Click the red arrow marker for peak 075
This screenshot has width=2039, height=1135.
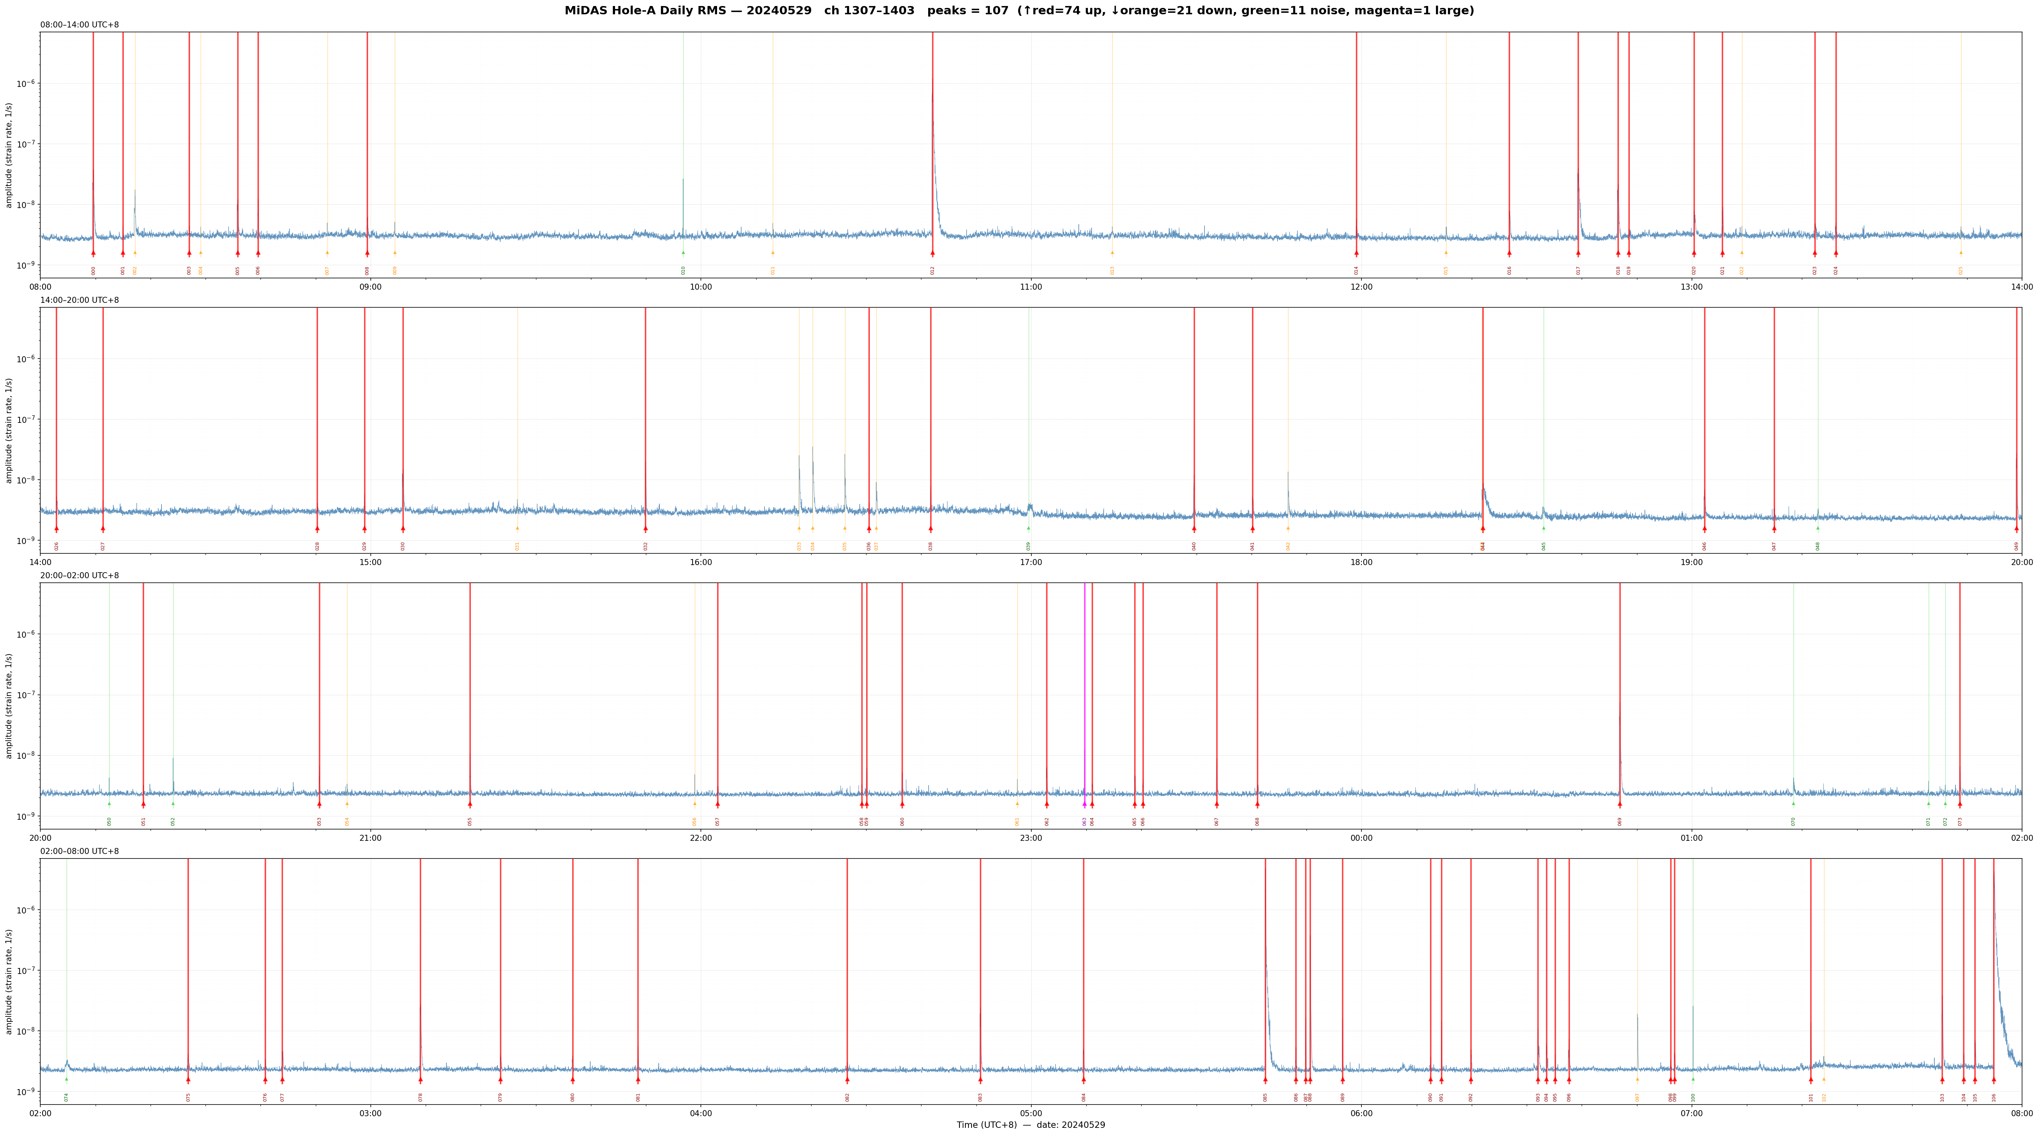tap(188, 1080)
